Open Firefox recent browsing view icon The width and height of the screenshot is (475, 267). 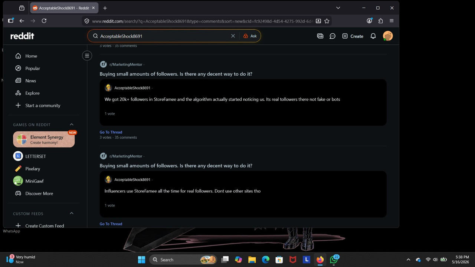point(22,8)
